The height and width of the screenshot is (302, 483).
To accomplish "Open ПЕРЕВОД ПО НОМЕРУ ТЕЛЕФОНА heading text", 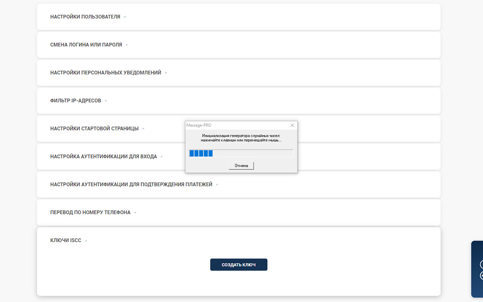I will 90,213.
